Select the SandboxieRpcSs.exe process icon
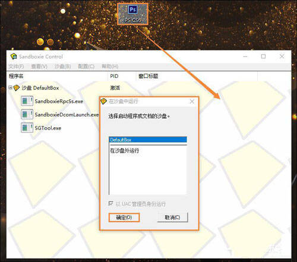The width and height of the screenshot is (297, 262). pyautogui.click(x=27, y=101)
